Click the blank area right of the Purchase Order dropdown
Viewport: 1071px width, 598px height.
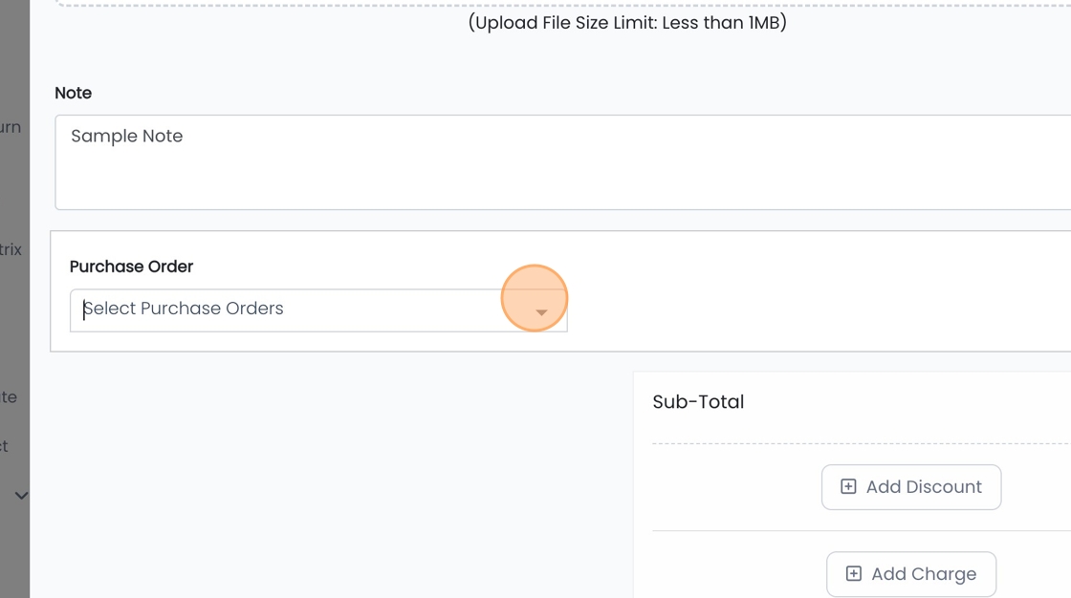point(813,310)
